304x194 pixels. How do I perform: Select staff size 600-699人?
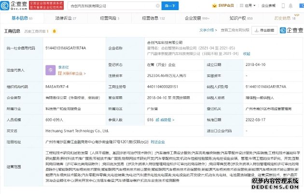[54, 120]
